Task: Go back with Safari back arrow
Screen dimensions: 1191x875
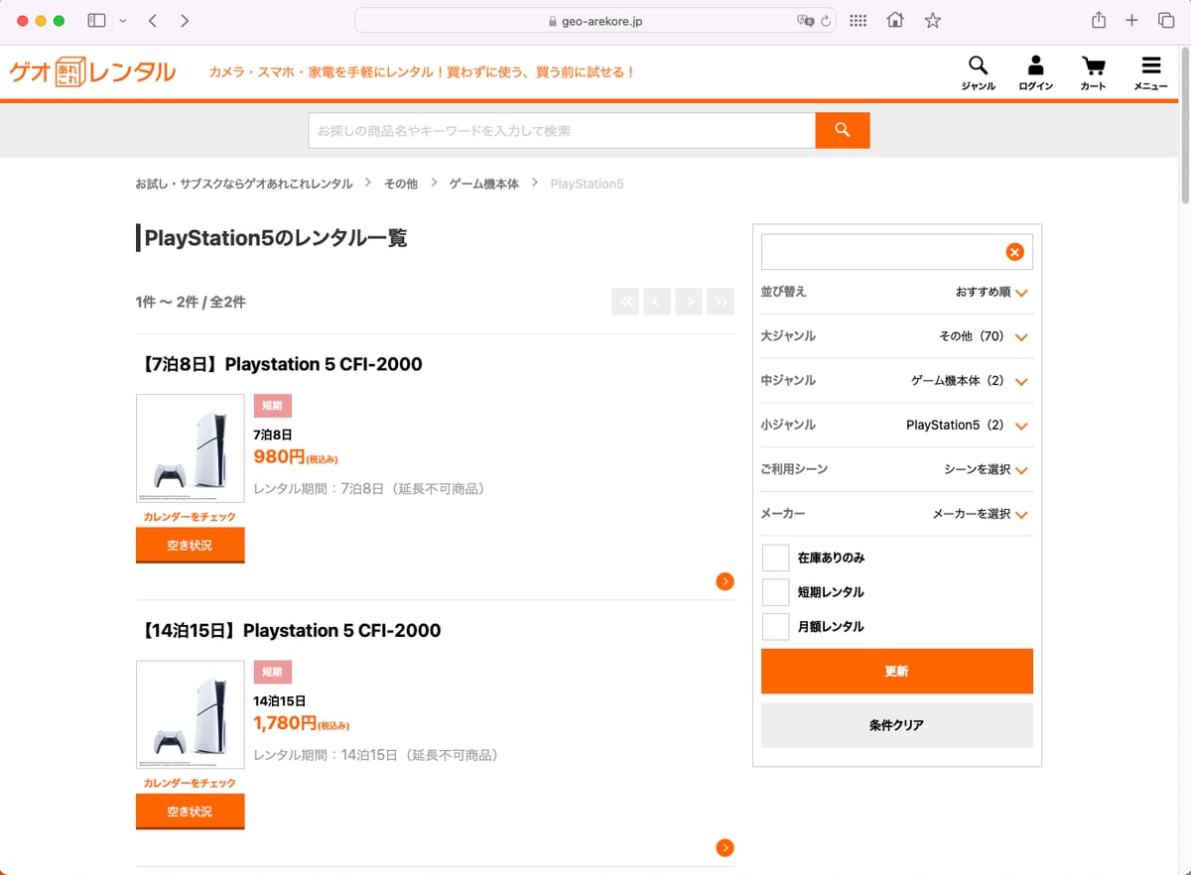Action: (x=152, y=21)
